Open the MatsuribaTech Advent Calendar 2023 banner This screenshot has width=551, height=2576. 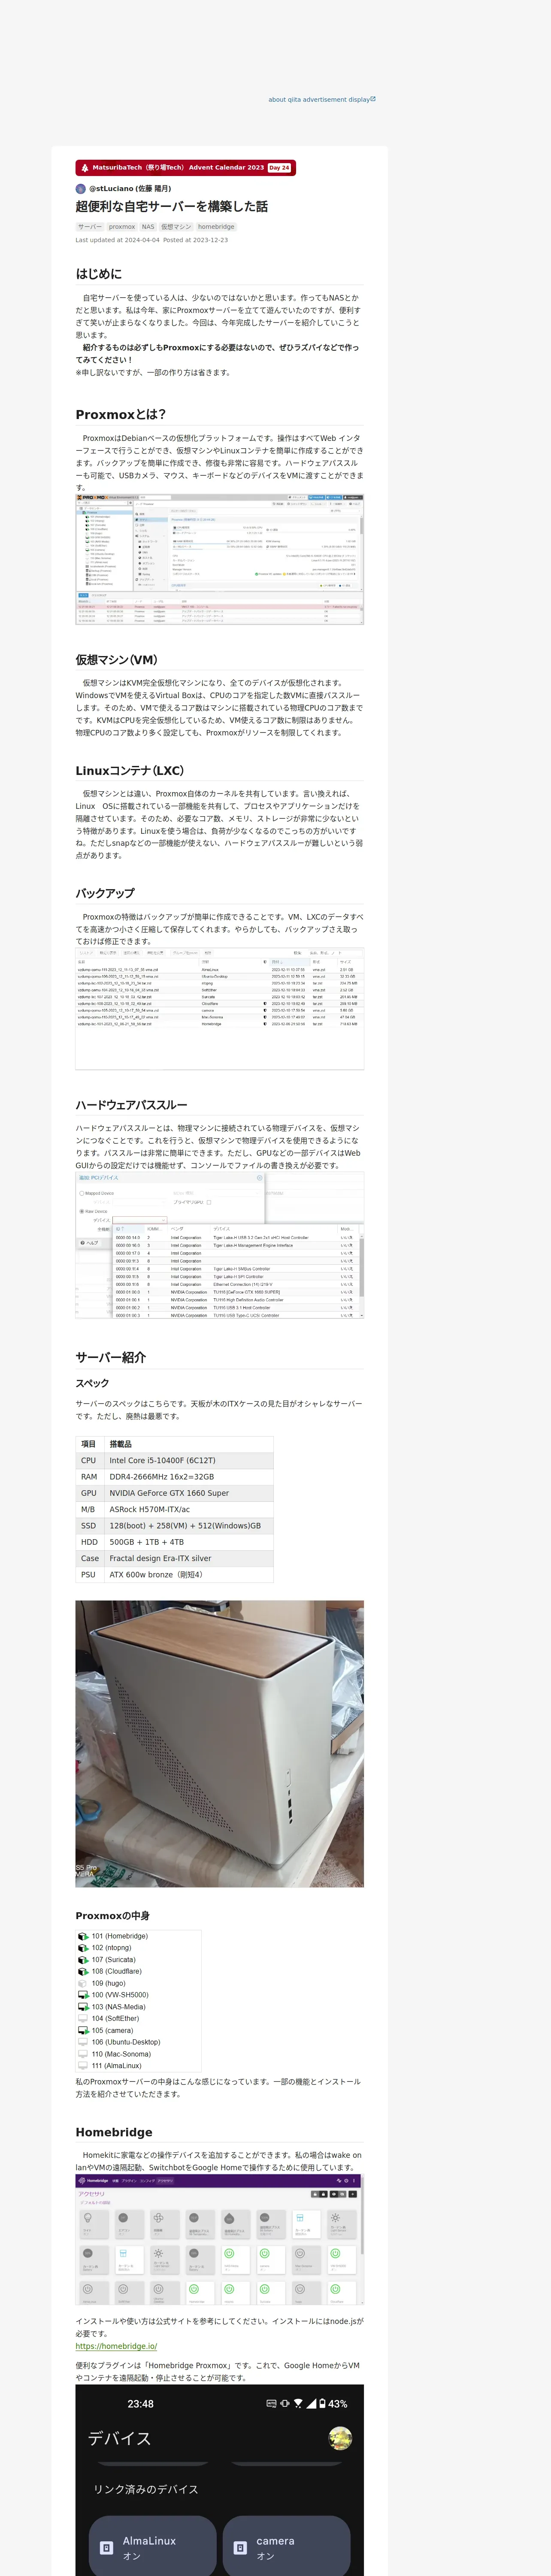click(x=185, y=168)
